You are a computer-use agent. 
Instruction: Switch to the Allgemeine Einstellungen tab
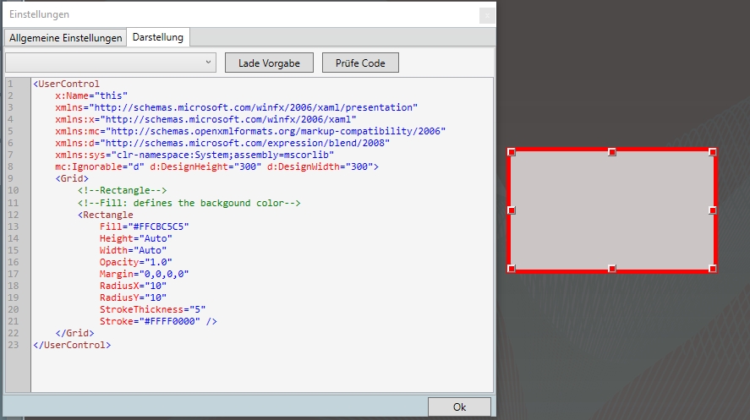click(65, 38)
